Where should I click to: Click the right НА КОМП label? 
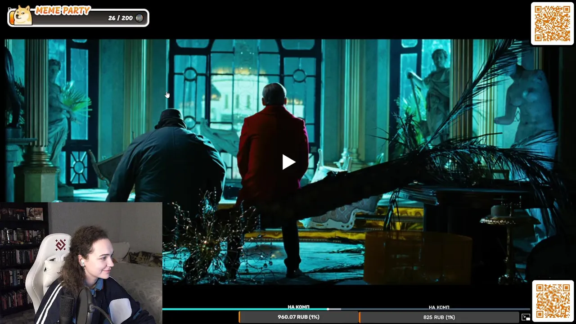click(x=439, y=307)
